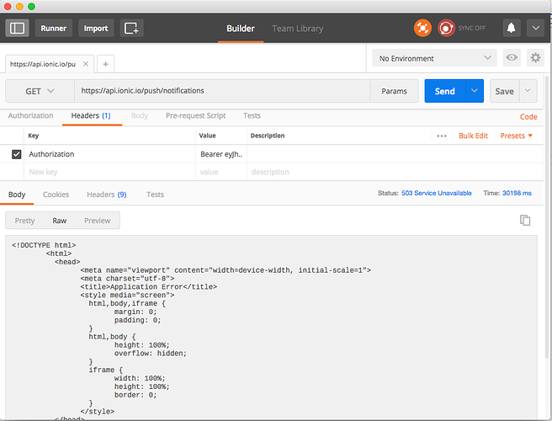Click the red sync status icon

(x=446, y=28)
